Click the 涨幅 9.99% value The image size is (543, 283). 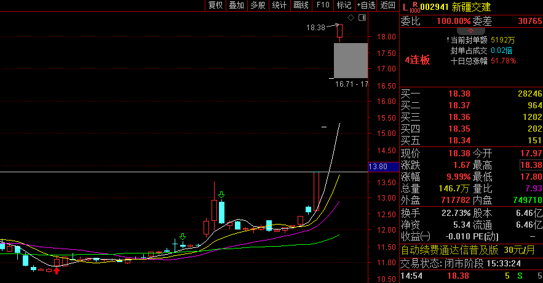tap(459, 177)
